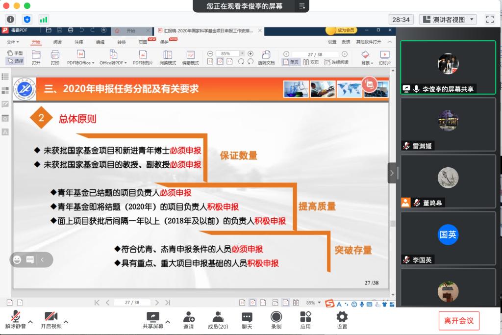Unmute microphone with 解除静音 button

pyautogui.click(x=16, y=320)
